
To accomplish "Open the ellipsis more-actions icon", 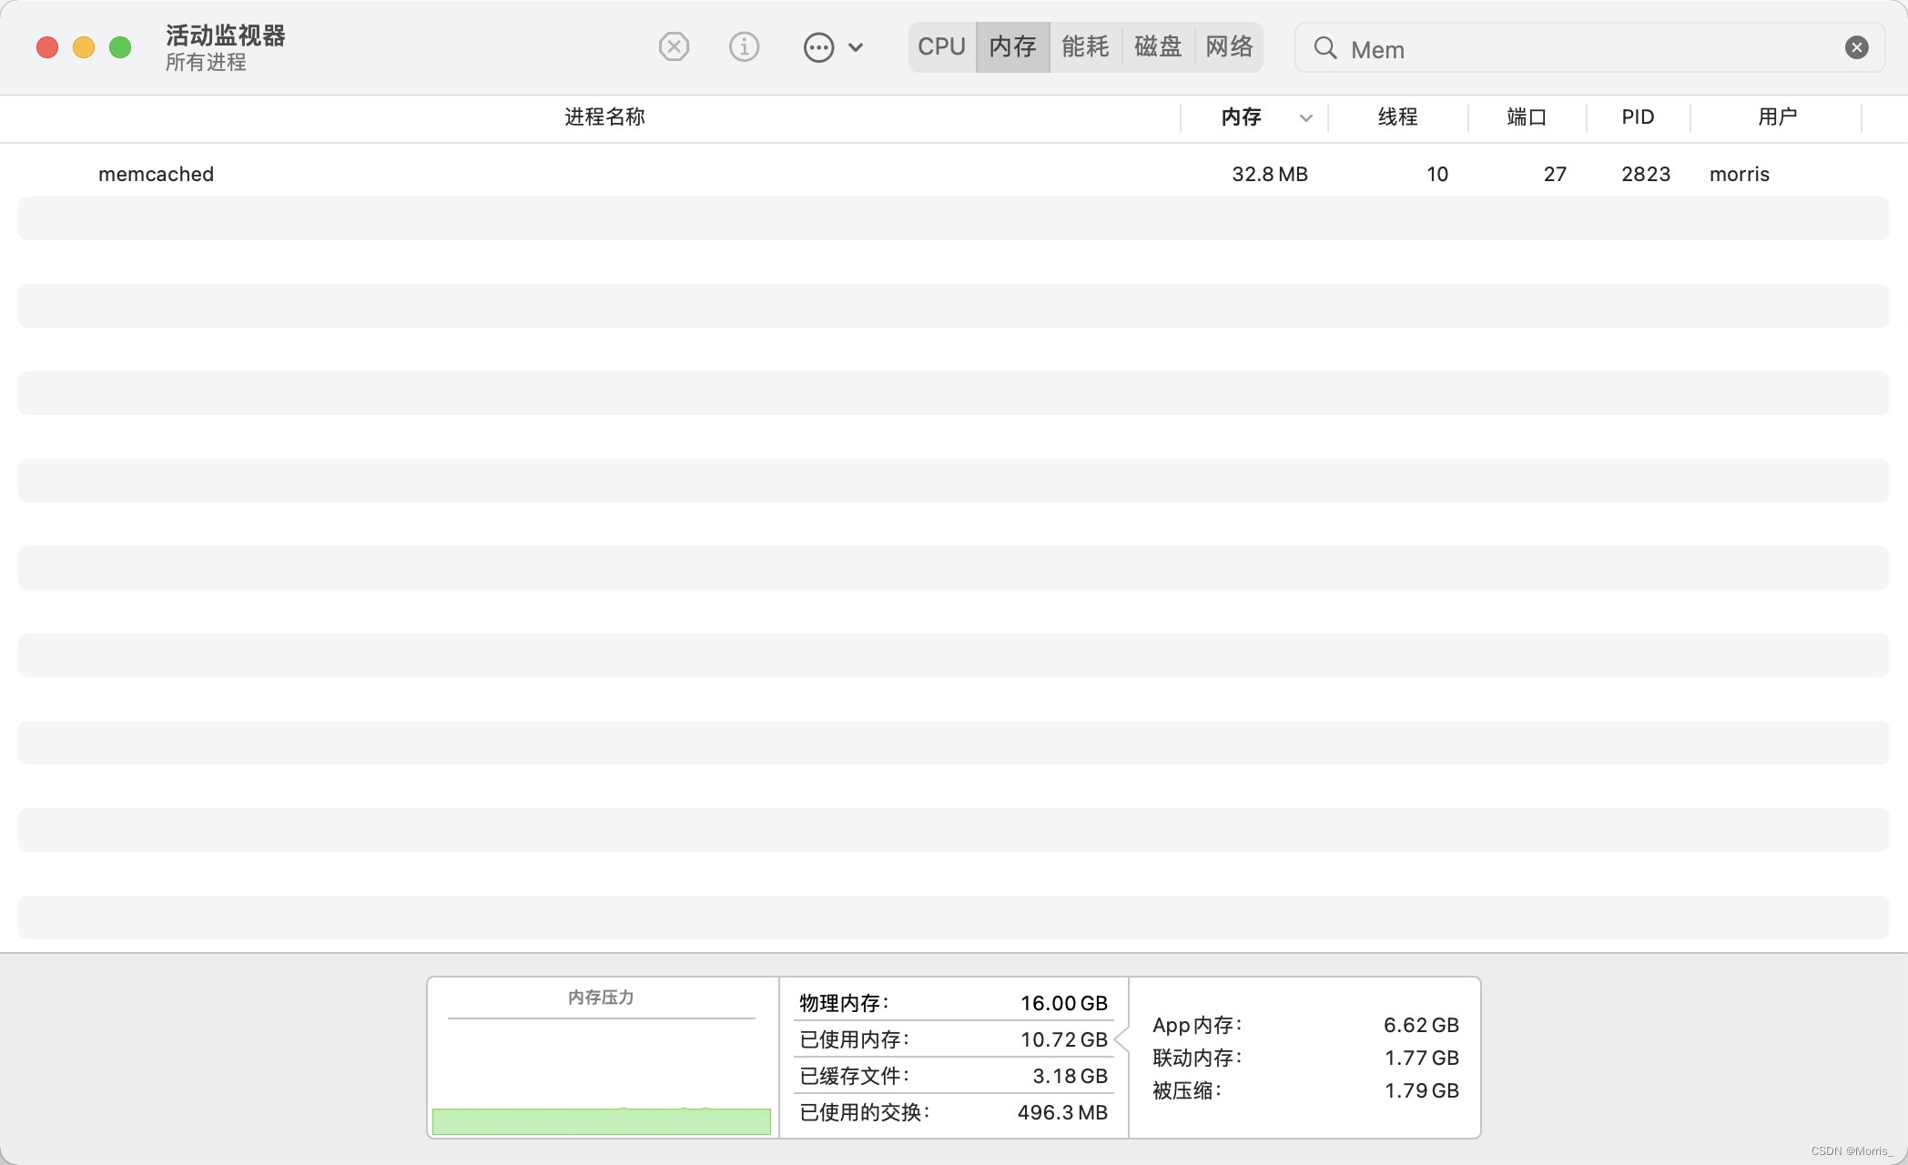I will pyautogui.click(x=818, y=47).
